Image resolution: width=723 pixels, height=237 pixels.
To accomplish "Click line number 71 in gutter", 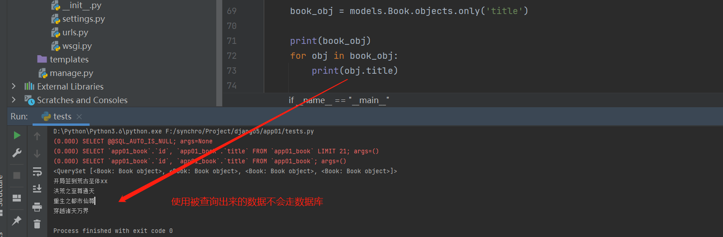I will pyautogui.click(x=232, y=41).
